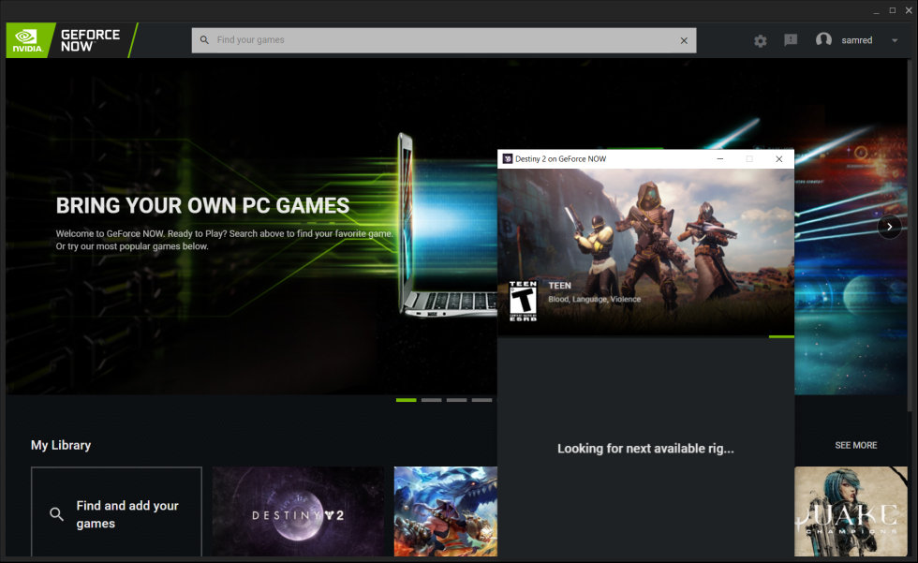918x563 pixels.
Task: Open the colorful dragon game thumbnail
Action: tap(446, 511)
